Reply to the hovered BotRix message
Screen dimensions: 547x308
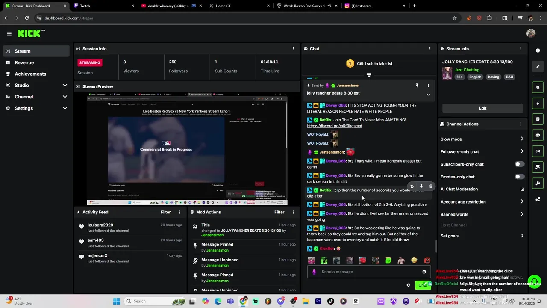click(x=412, y=187)
